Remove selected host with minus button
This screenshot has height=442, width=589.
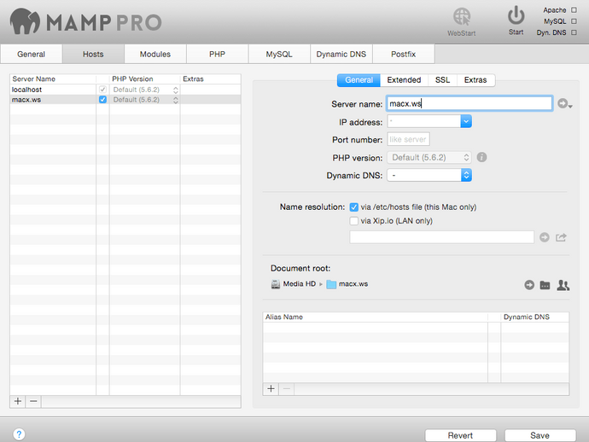pos(33,401)
